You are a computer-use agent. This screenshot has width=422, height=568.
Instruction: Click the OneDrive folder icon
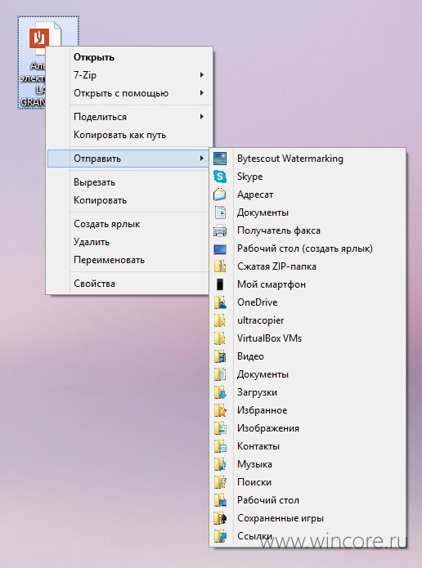[220, 302]
